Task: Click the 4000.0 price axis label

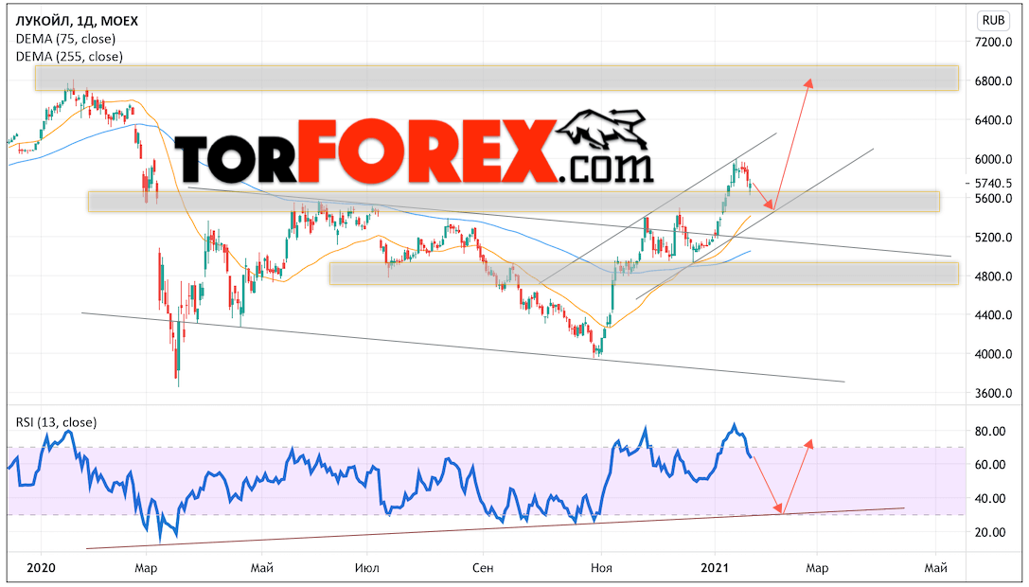Action: click(x=994, y=354)
